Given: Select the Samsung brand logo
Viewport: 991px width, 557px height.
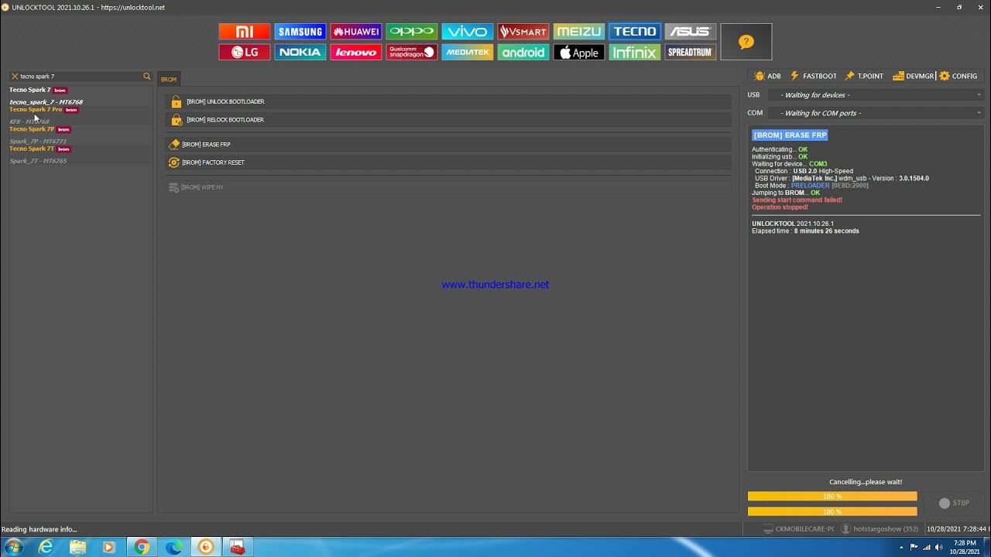Looking at the screenshot, I should point(300,32).
